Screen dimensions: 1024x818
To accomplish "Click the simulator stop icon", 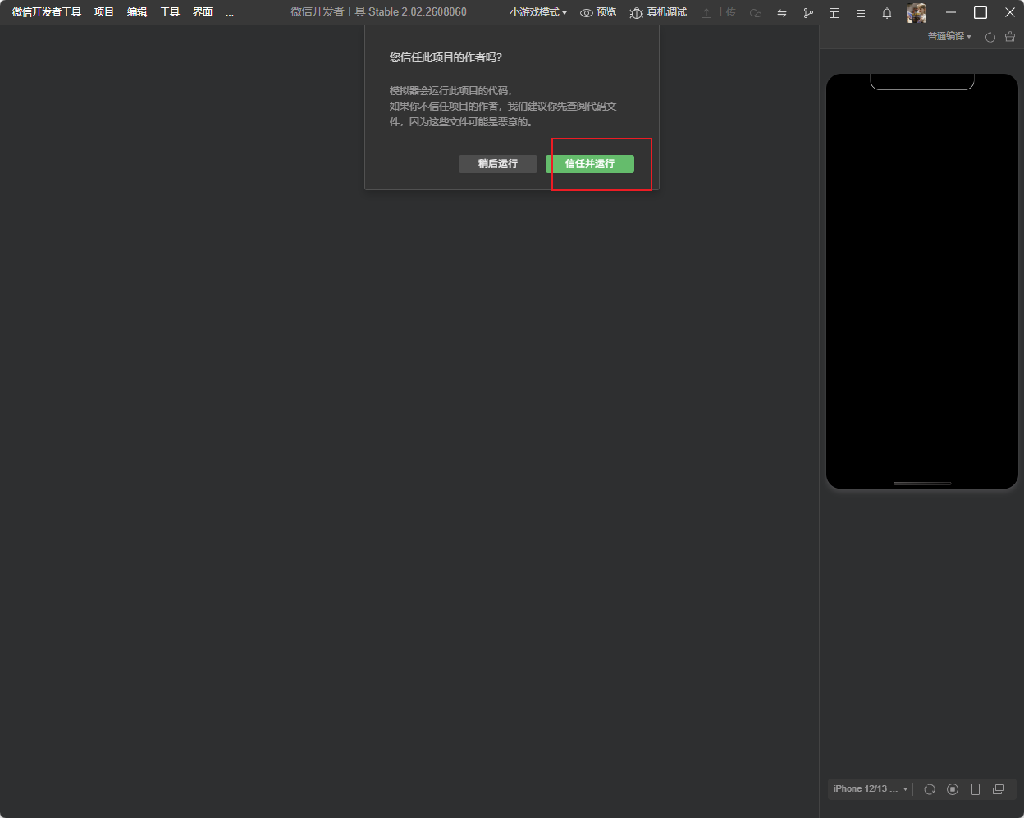I will point(953,789).
